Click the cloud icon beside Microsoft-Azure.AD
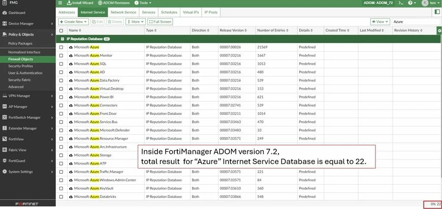Image resolution: width=442 pixels, height=209 pixels. coord(71,72)
